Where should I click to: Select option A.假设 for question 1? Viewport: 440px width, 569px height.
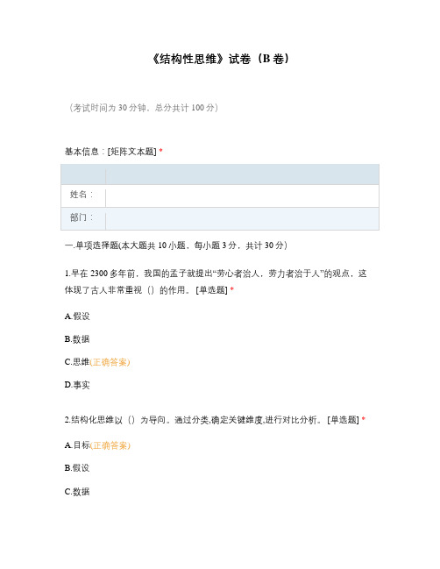tap(77, 317)
